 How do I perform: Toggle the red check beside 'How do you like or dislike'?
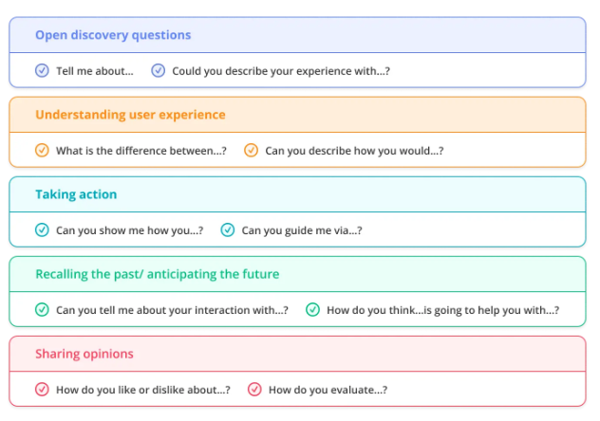pyautogui.click(x=42, y=389)
